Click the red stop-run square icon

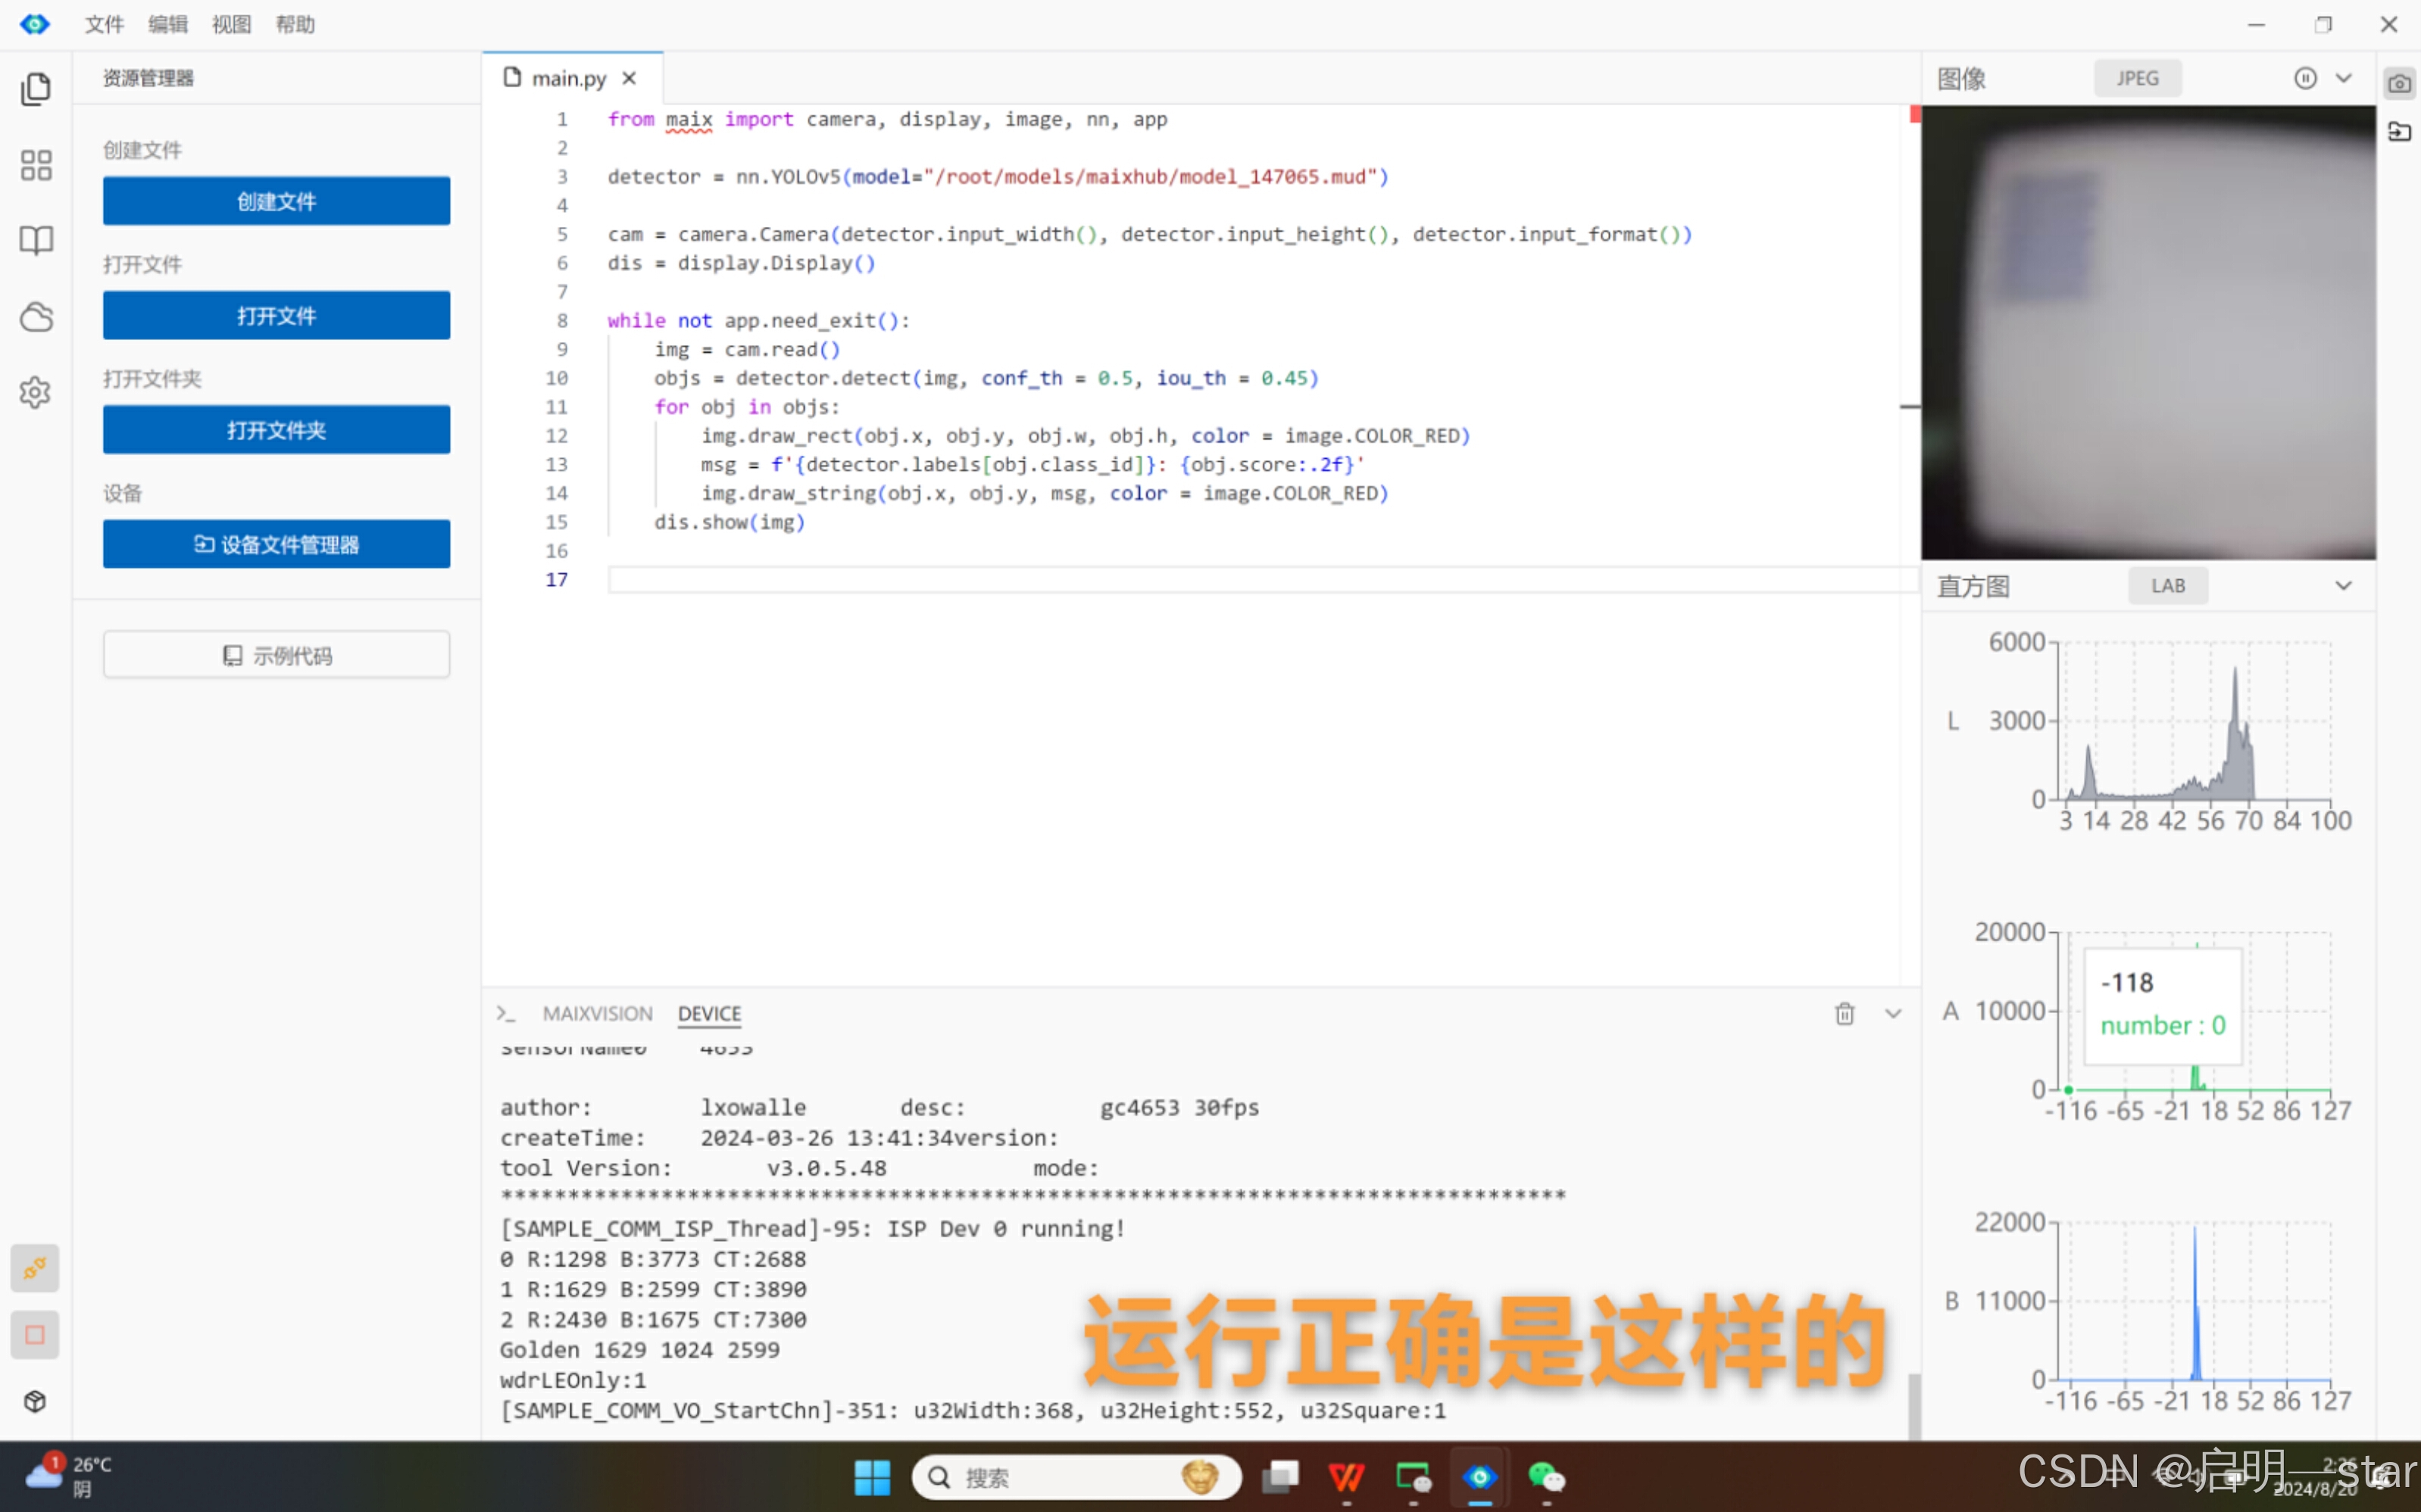point(35,1334)
